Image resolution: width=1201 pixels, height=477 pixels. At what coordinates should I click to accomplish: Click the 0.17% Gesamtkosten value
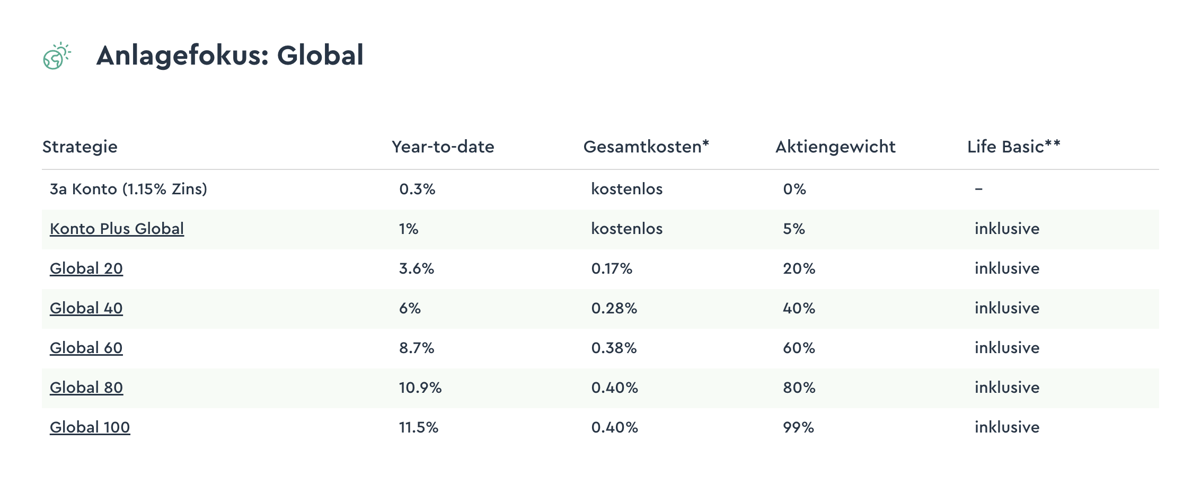612,268
